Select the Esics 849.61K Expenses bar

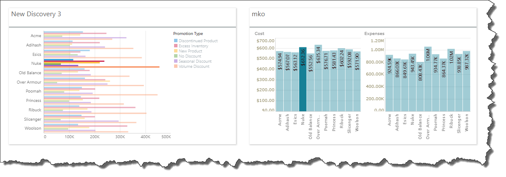404,85
